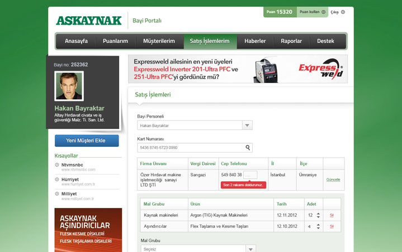
Task: Click the search magnifier in Kart Numarası field
Action: pos(248,148)
